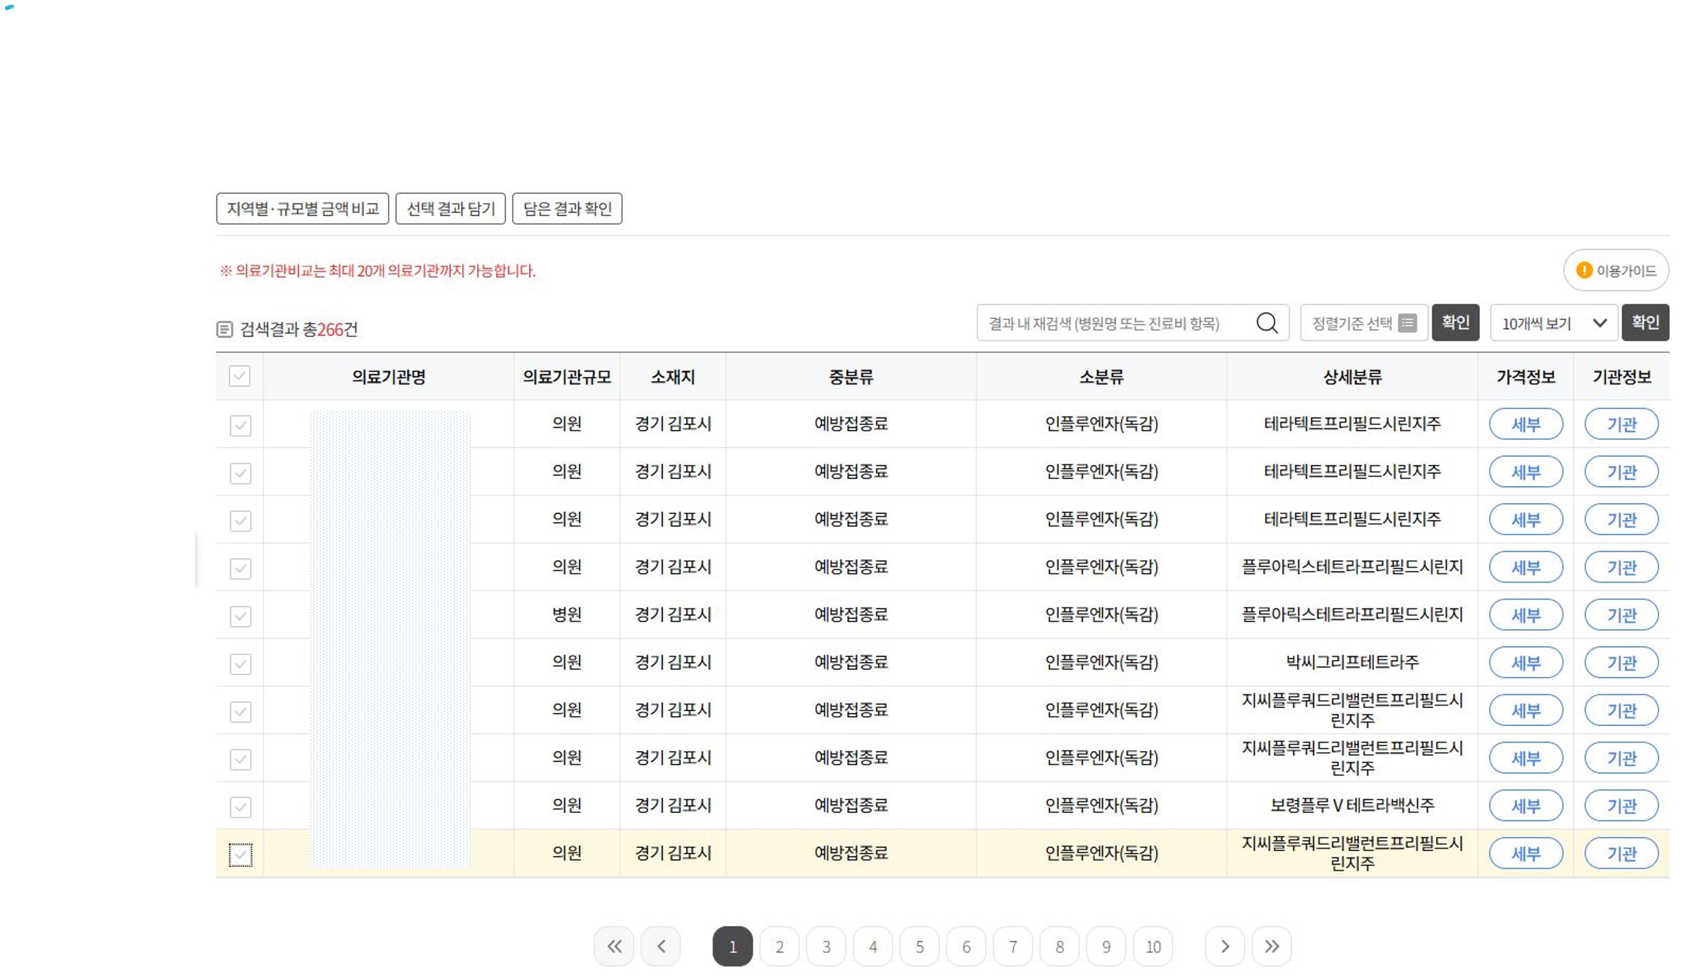This screenshot has height=976, width=1694.
Task: Select page 10 in pagination
Action: click(1153, 946)
